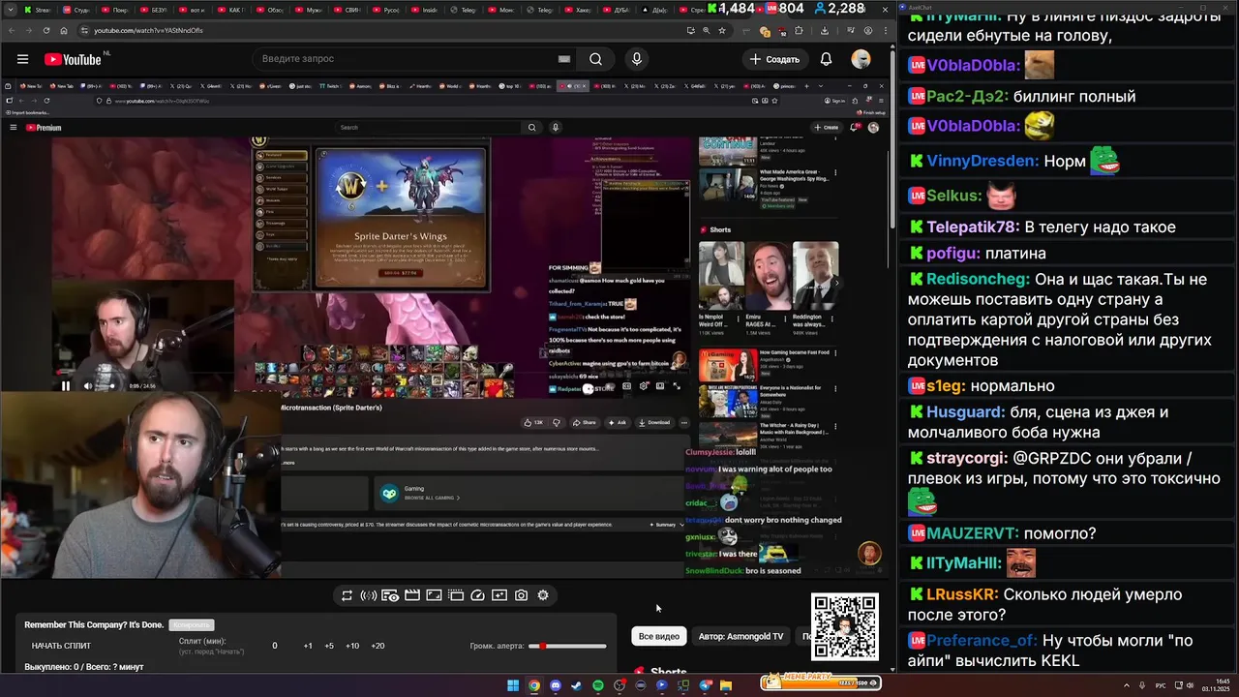The width and height of the screenshot is (1239, 697).
Task: Click stream chat username VinnyDresden
Action: coord(982,161)
